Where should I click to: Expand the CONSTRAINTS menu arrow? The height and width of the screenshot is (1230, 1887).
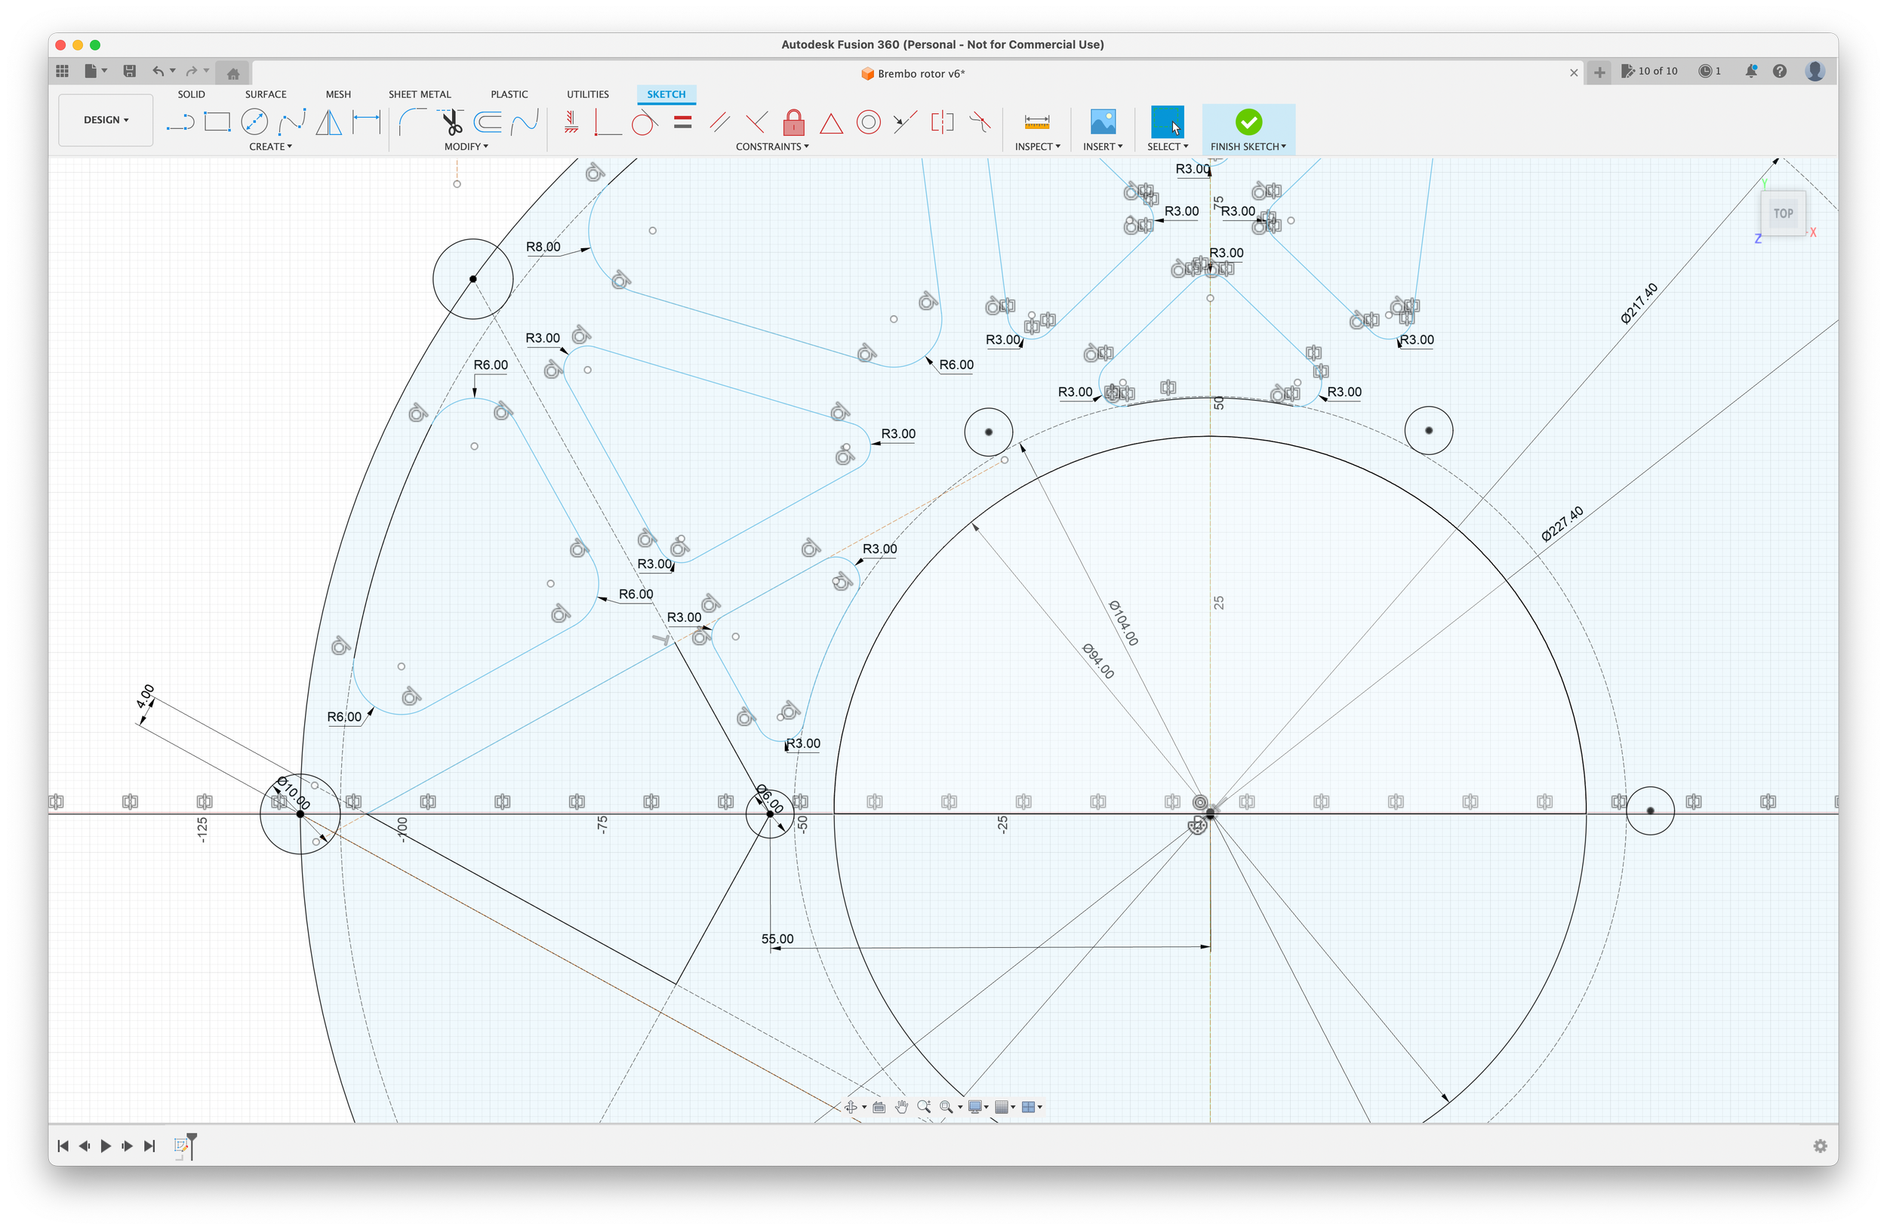click(806, 146)
